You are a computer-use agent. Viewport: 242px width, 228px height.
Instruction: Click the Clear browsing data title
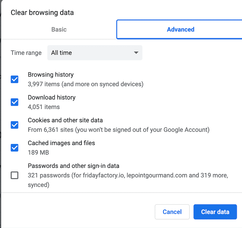tap(42, 13)
